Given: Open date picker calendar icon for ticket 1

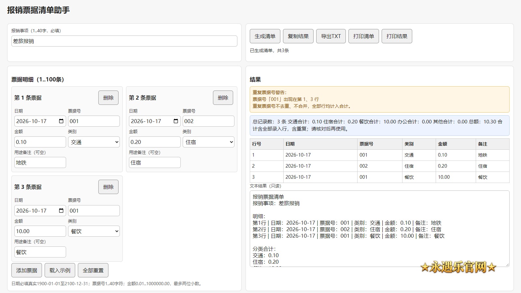Looking at the screenshot, I should point(61,121).
